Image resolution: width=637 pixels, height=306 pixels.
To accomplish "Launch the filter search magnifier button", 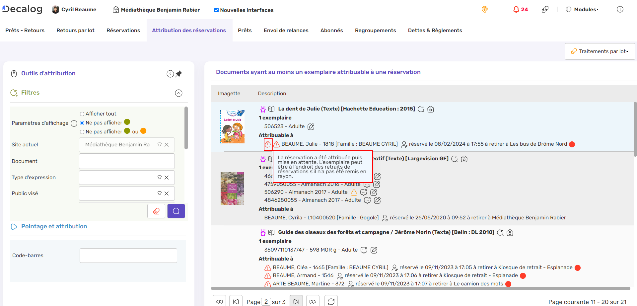I will pos(176,211).
